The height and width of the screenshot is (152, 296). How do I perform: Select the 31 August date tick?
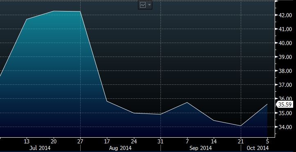pos(160,141)
